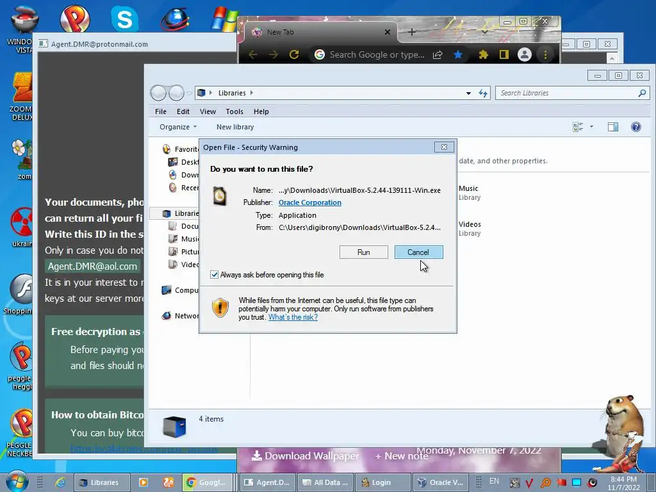Open the View menu in Libraries window
656x492 pixels.
pyautogui.click(x=208, y=111)
